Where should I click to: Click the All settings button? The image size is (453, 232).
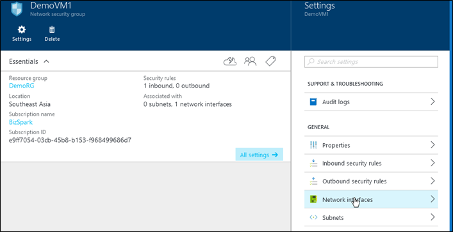[x=259, y=155]
